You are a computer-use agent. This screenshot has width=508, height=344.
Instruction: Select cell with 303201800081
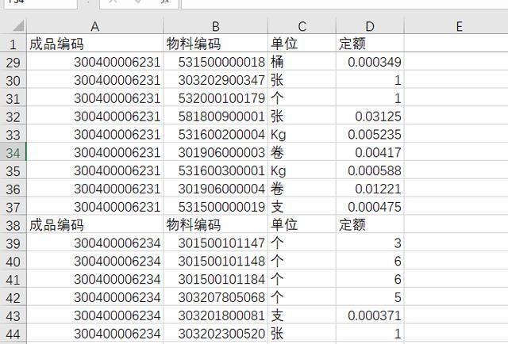pyautogui.click(x=216, y=315)
